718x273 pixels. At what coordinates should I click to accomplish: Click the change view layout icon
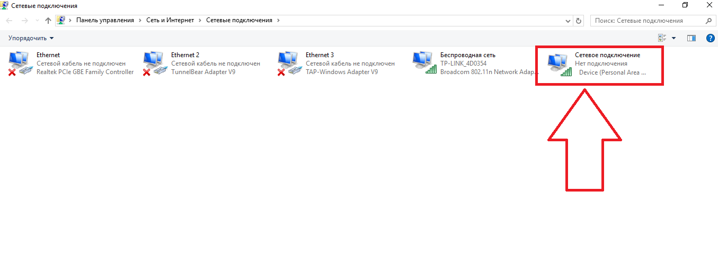pos(662,38)
